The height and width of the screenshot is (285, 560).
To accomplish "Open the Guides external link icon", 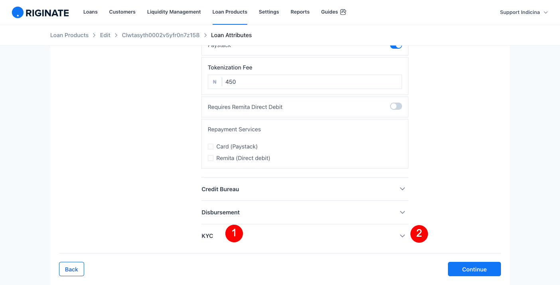I will [x=343, y=12].
